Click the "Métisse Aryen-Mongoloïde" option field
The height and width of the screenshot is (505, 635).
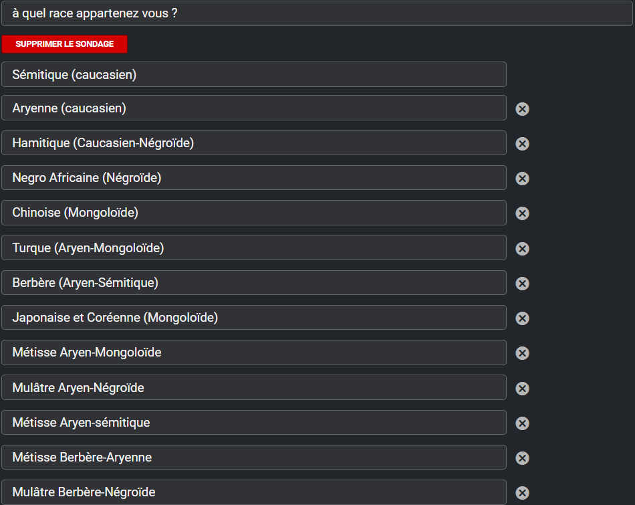[x=254, y=352]
